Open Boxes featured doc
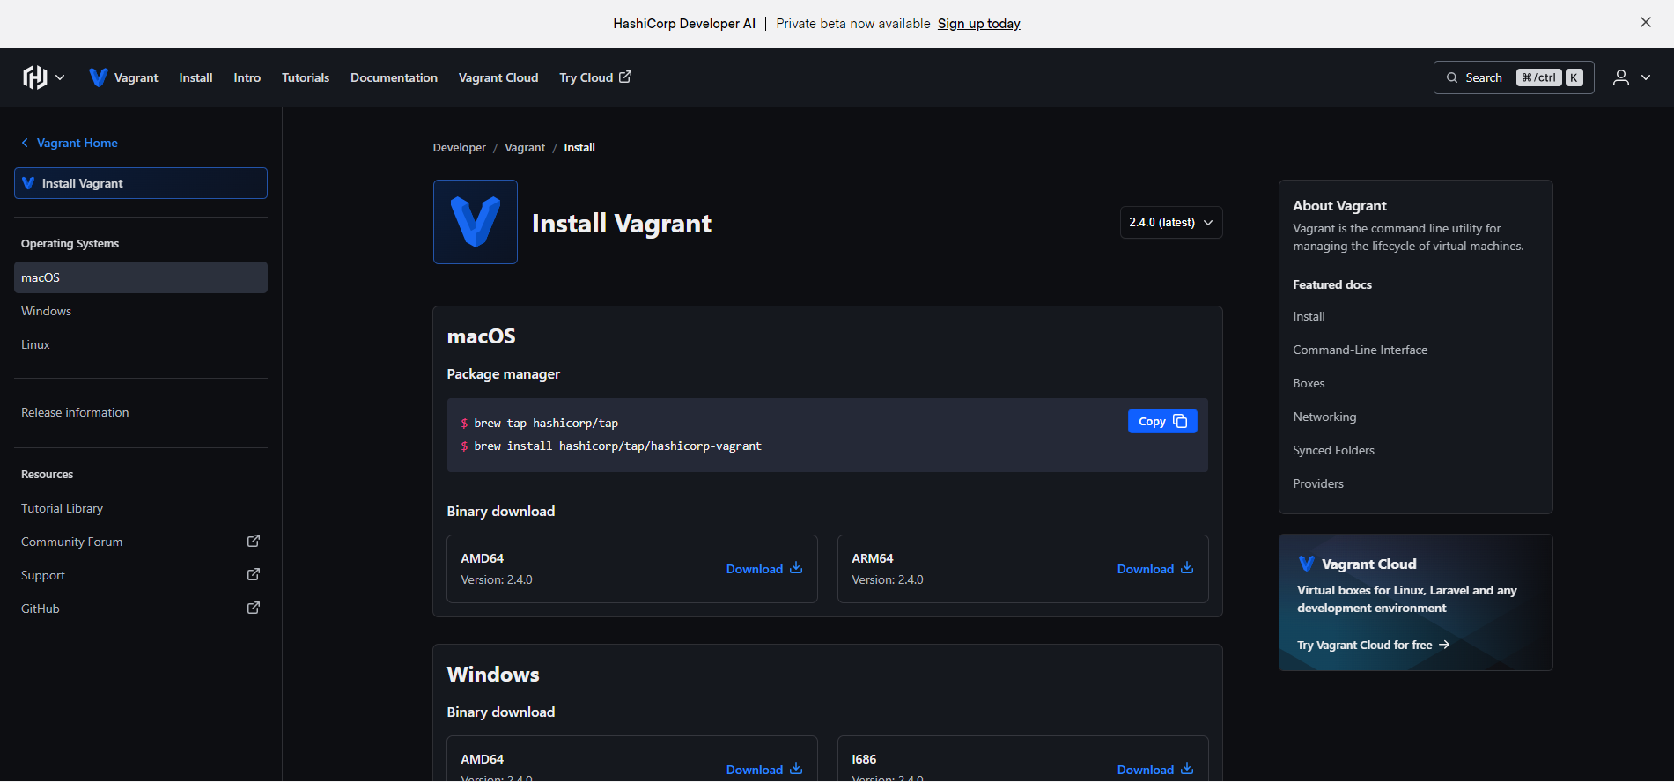This screenshot has height=782, width=1674. 1309,383
